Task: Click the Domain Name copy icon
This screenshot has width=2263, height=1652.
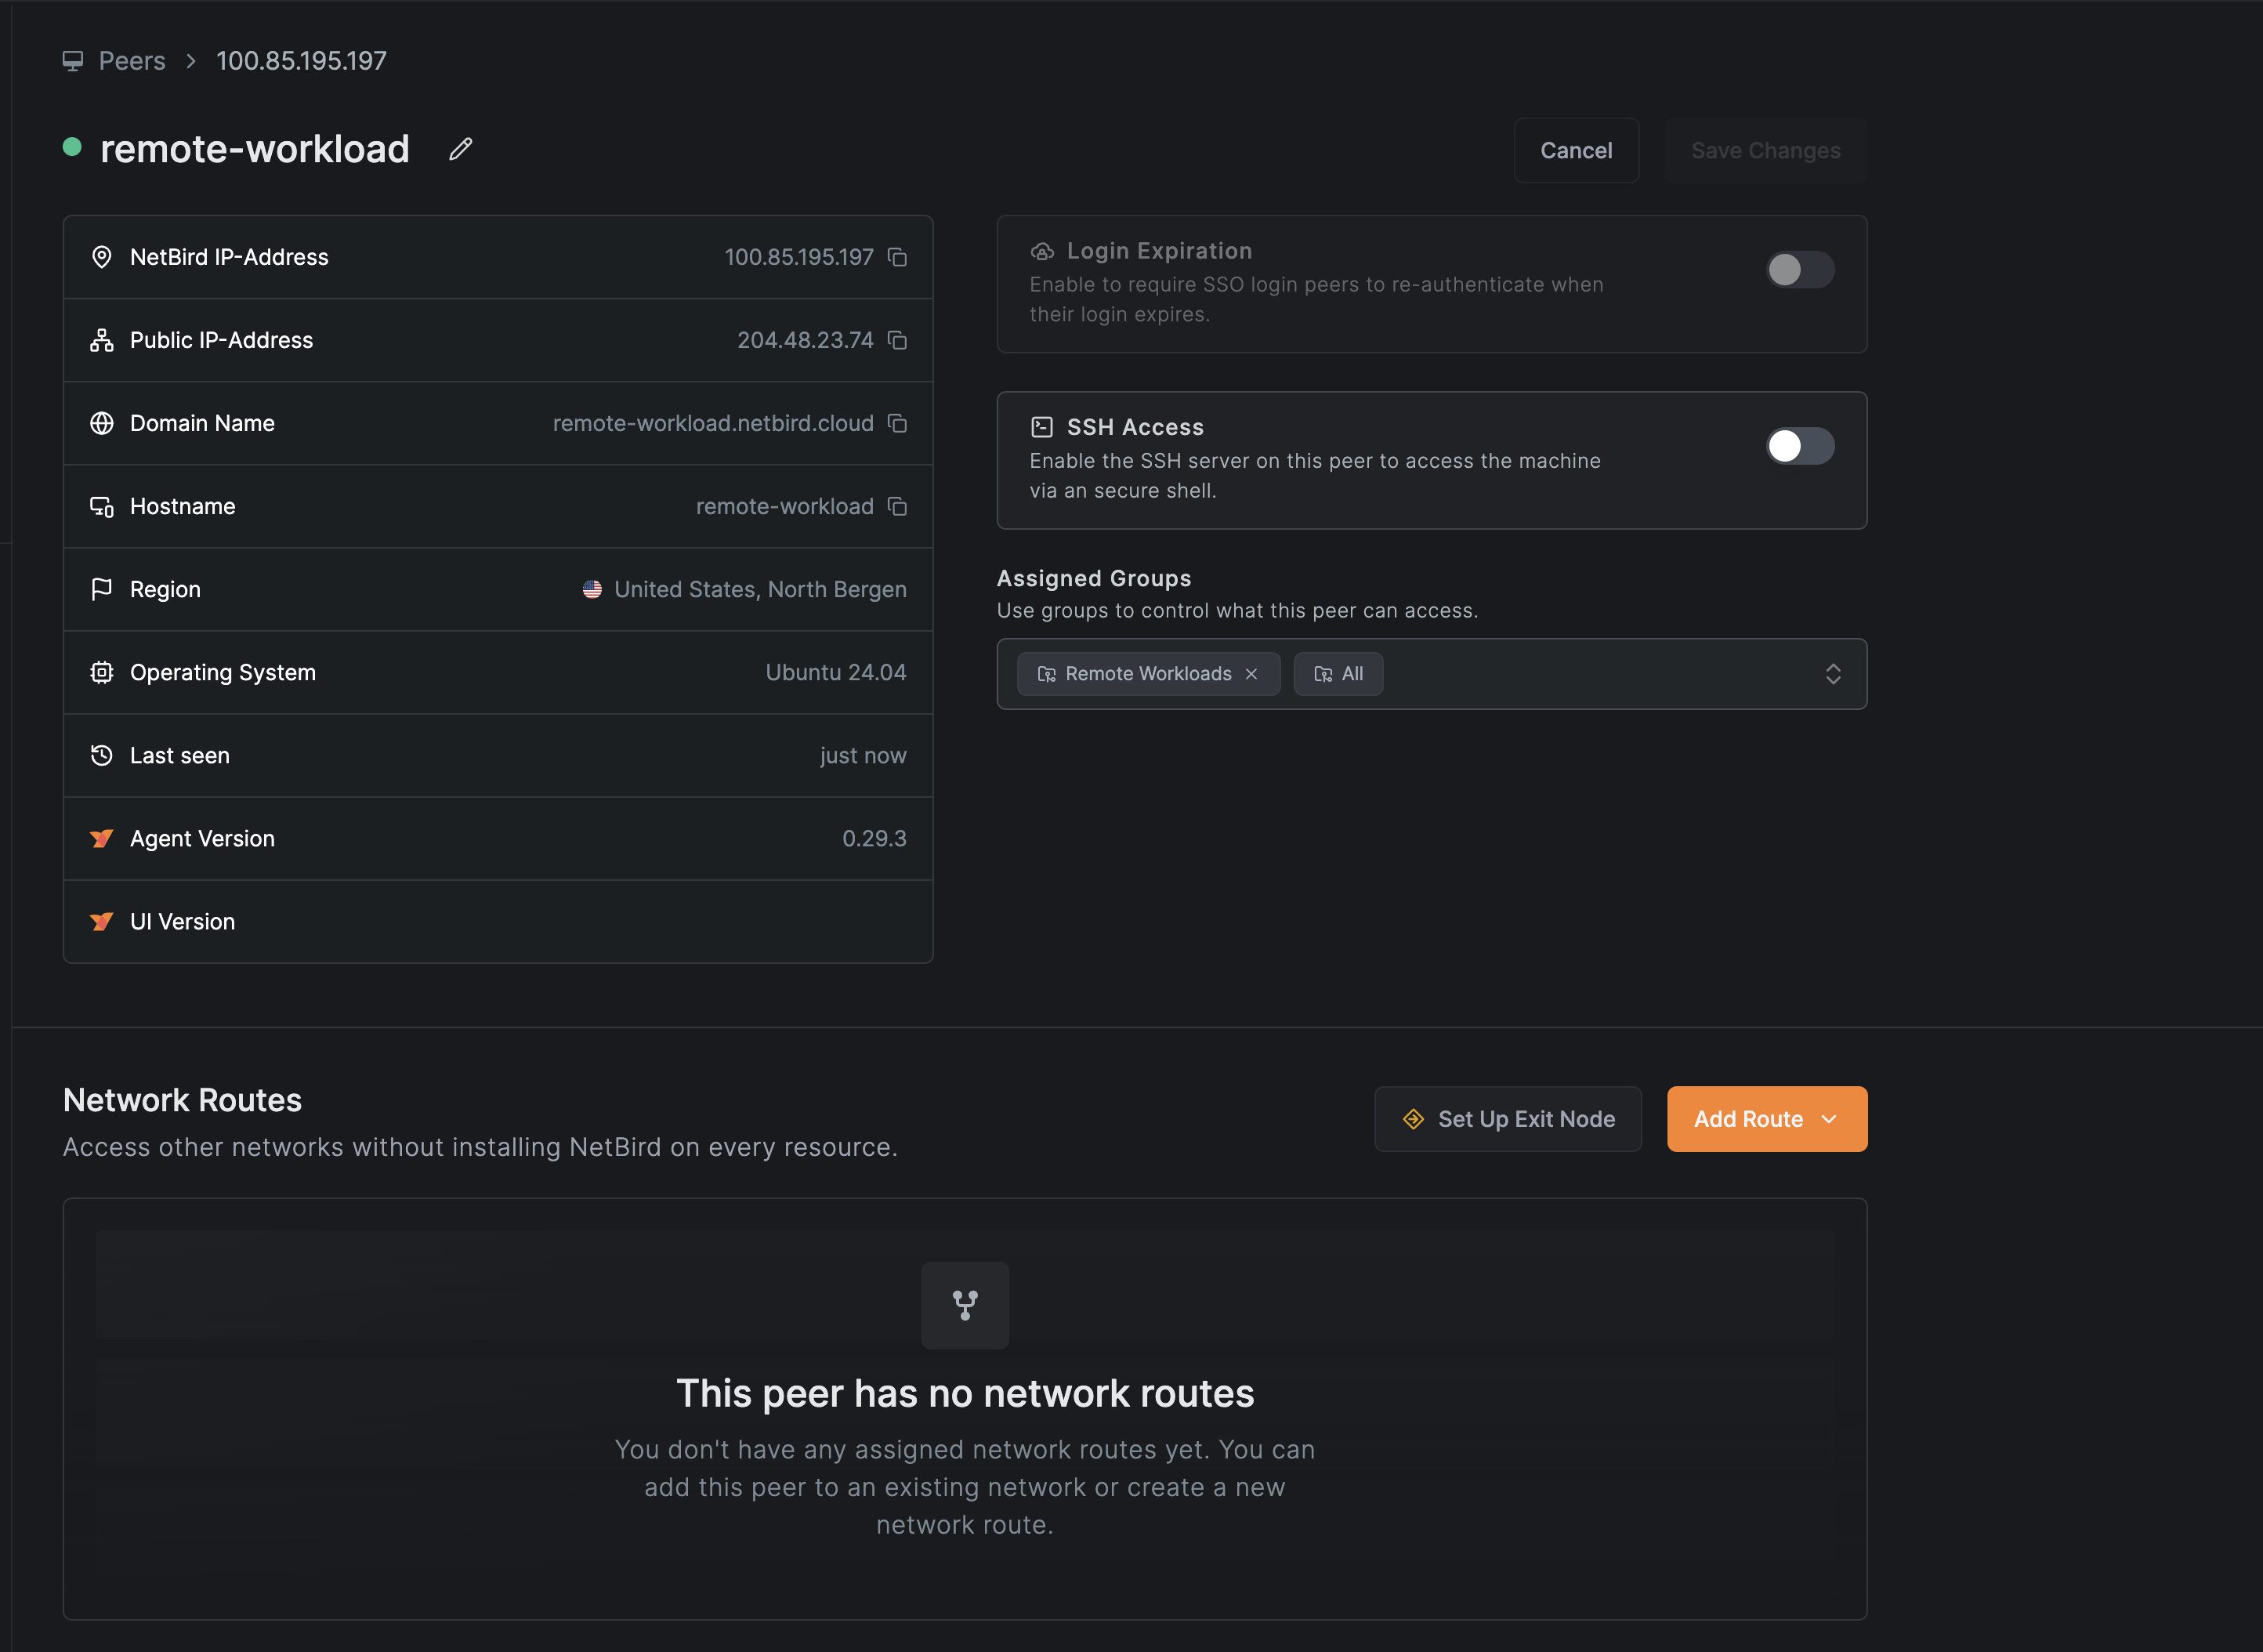Action: click(x=898, y=423)
